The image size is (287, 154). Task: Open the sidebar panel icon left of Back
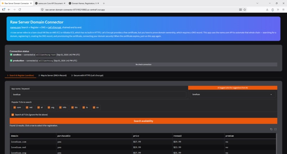(4, 10)
